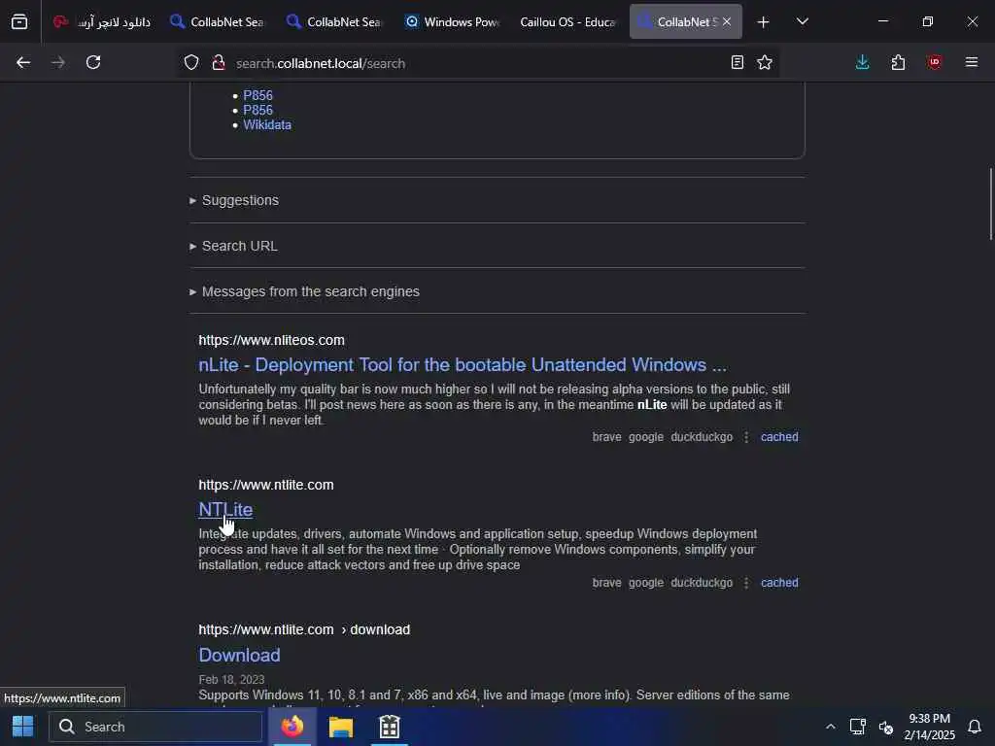Close the active CollabNet tab
Viewport: 995px width, 746px height.
click(727, 21)
